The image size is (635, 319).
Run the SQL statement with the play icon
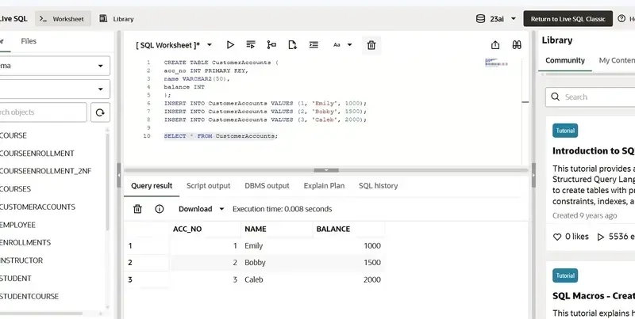[x=230, y=45]
